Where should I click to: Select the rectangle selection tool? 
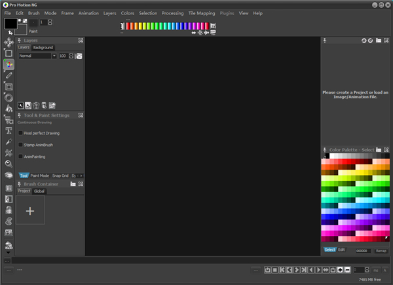pyautogui.click(x=9, y=53)
